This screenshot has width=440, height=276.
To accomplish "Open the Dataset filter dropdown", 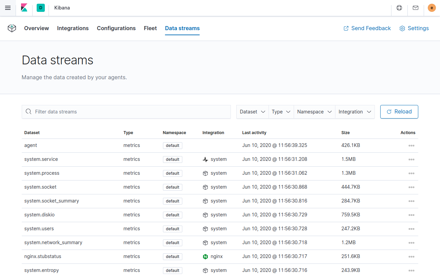I will (252, 111).
